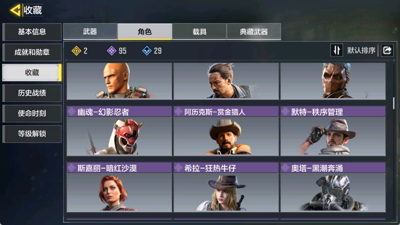Switch to the 武器 tab
The image size is (400, 225).
coord(90,32)
